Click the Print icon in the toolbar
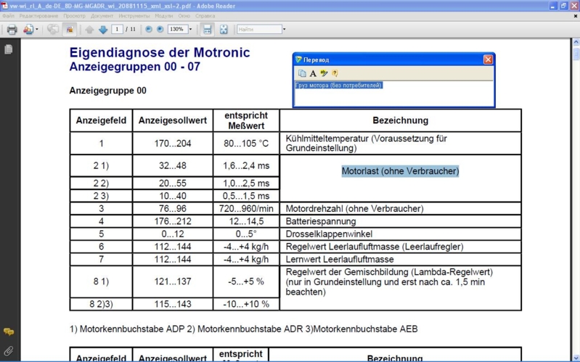580x362 pixels. pyautogui.click(x=12, y=29)
